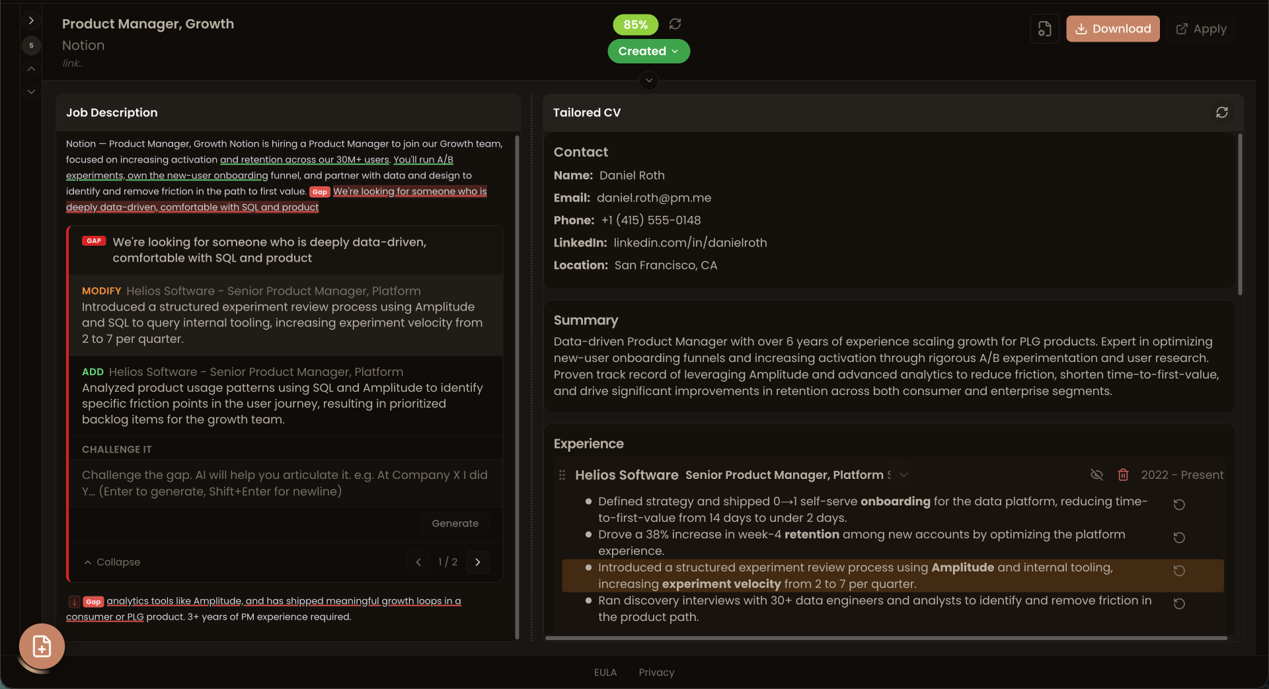Click the Notion company name in header
This screenshot has width=1269, height=689.
pyautogui.click(x=83, y=46)
